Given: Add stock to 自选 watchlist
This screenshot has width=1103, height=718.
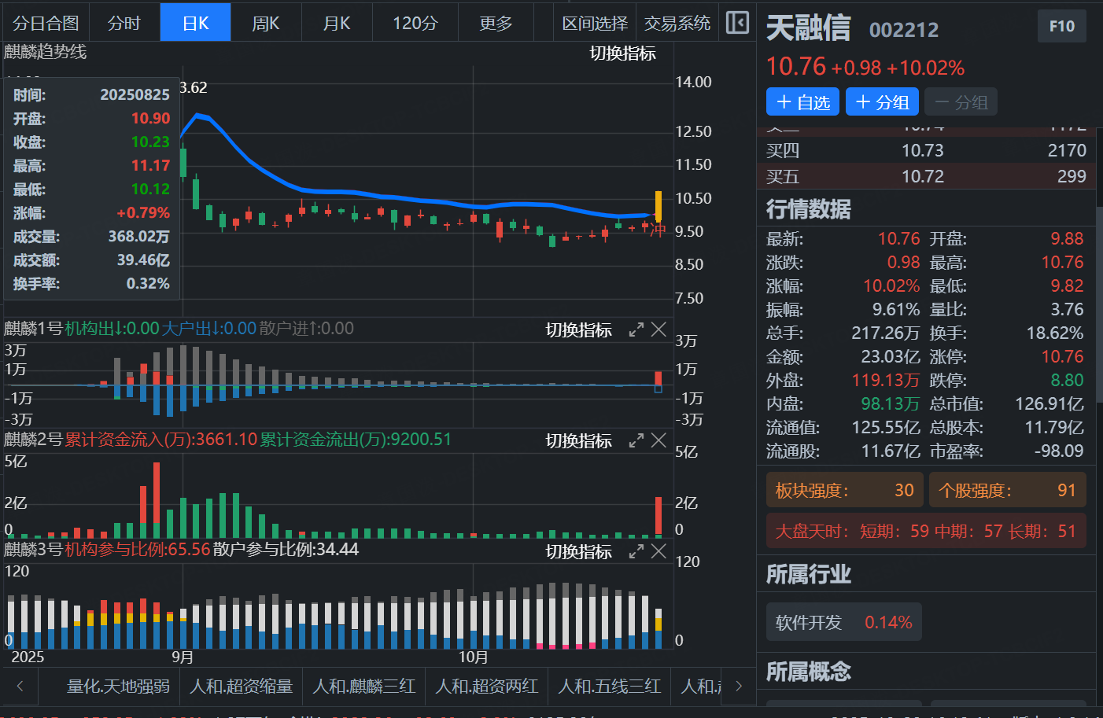Looking at the screenshot, I should pyautogui.click(x=802, y=102).
